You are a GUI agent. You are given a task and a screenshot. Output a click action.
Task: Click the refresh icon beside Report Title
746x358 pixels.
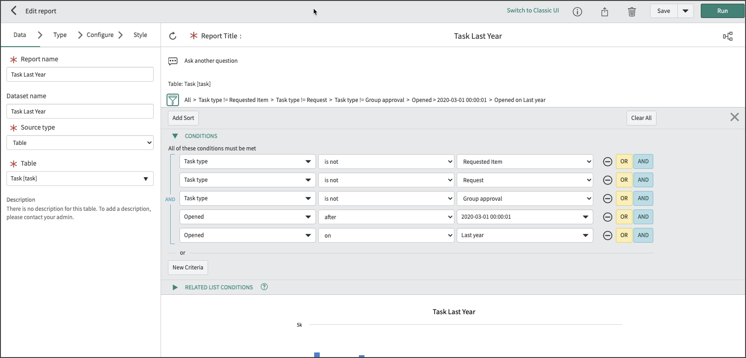tap(173, 36)
